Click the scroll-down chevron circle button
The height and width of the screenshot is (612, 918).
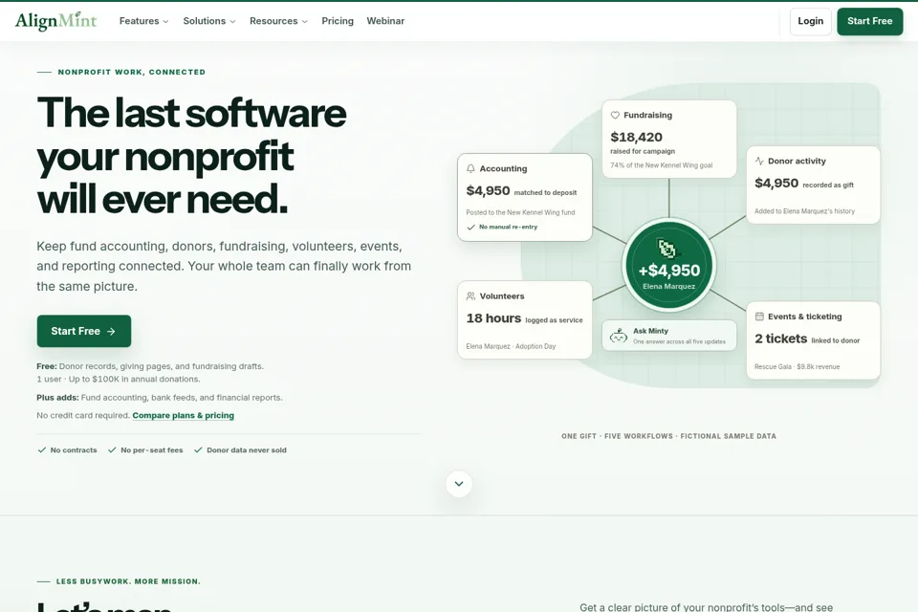[459, 484]
